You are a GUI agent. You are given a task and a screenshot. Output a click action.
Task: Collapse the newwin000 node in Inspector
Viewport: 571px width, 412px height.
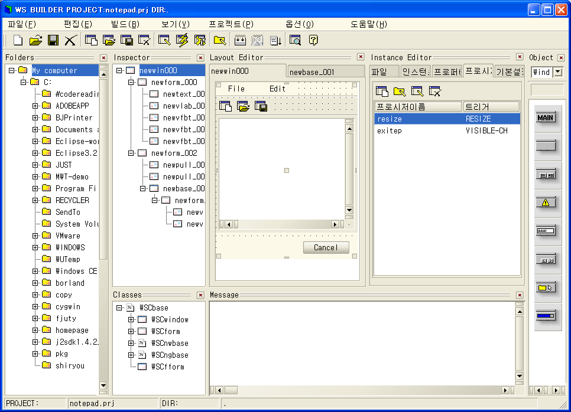tap(119, 71)
